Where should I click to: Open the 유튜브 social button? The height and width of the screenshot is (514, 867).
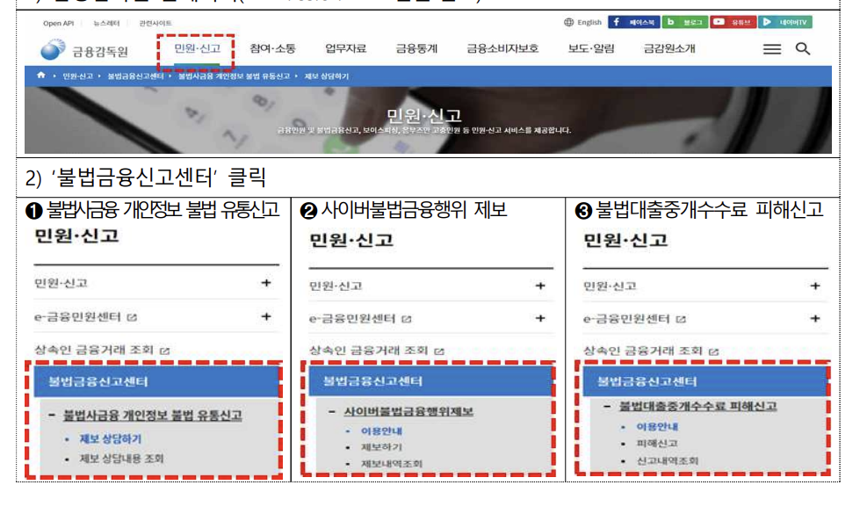733,22
